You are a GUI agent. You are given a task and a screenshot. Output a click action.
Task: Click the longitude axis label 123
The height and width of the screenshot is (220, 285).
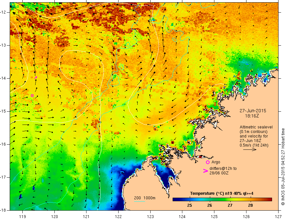[x=150, y=216]
